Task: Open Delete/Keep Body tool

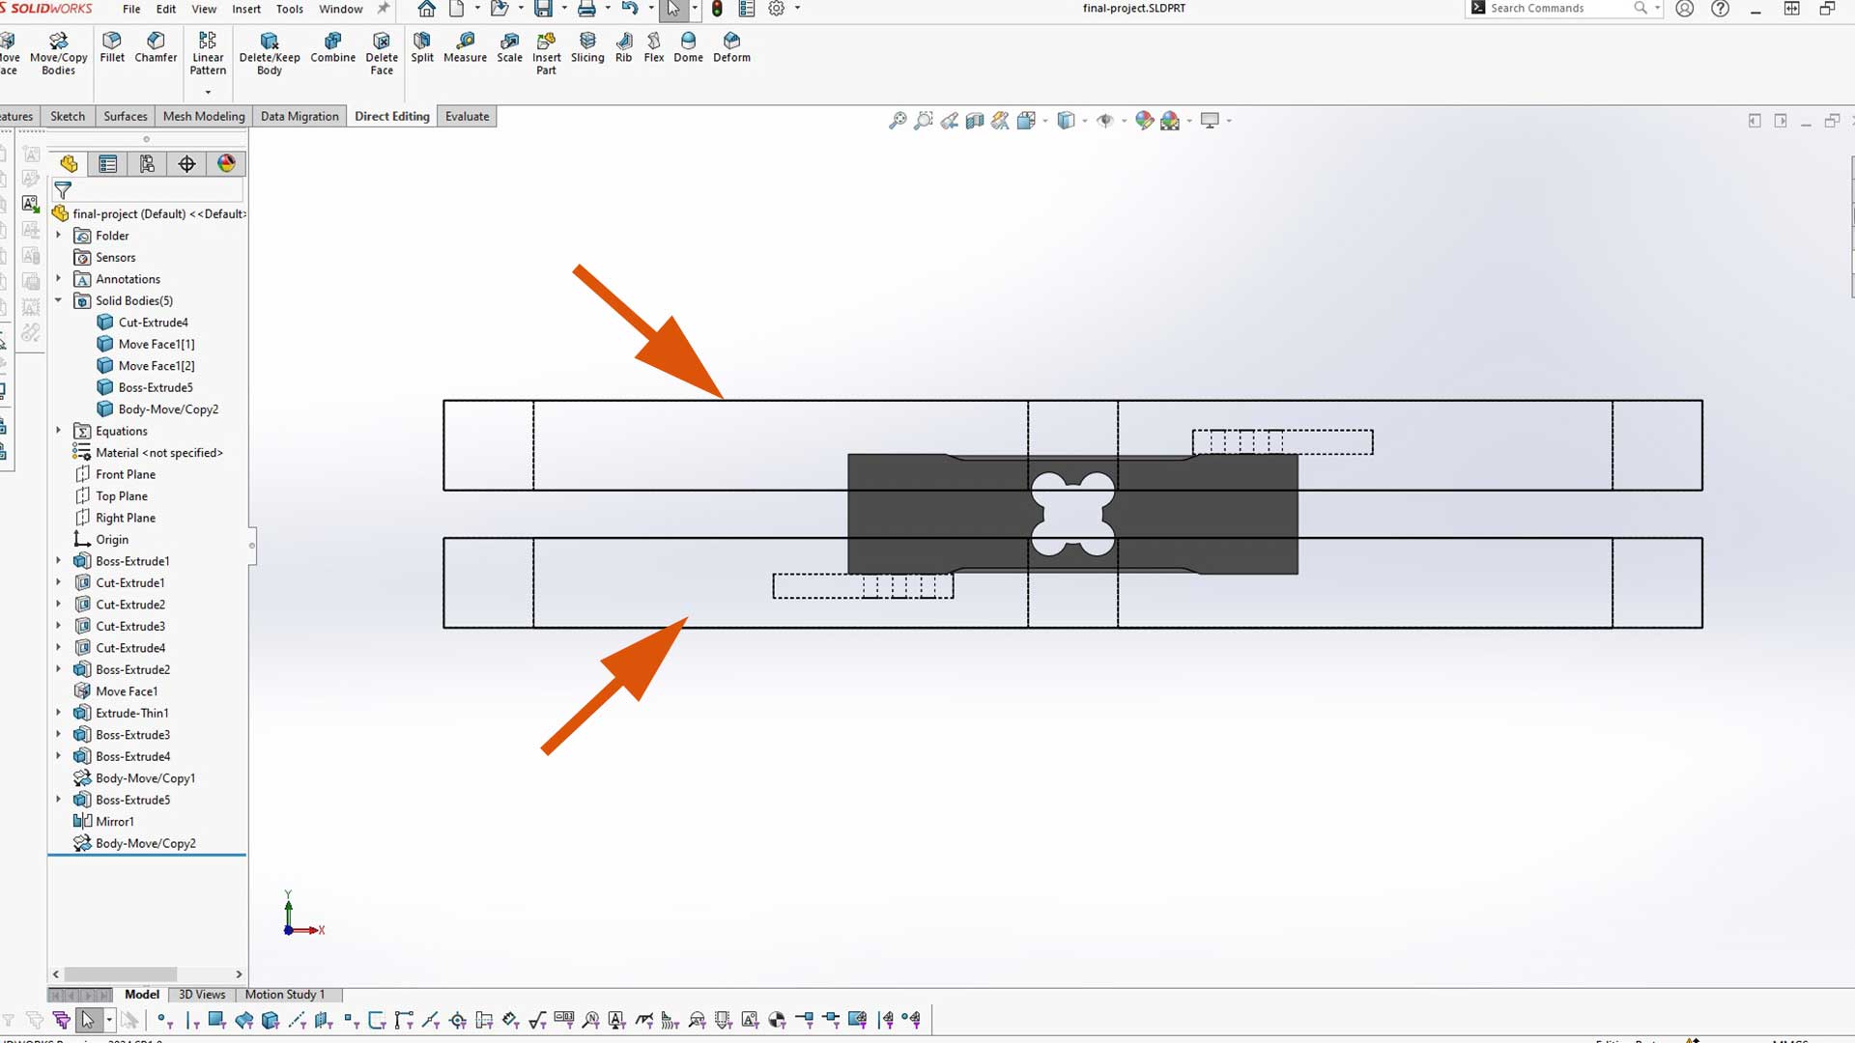Action: (270, 53)
